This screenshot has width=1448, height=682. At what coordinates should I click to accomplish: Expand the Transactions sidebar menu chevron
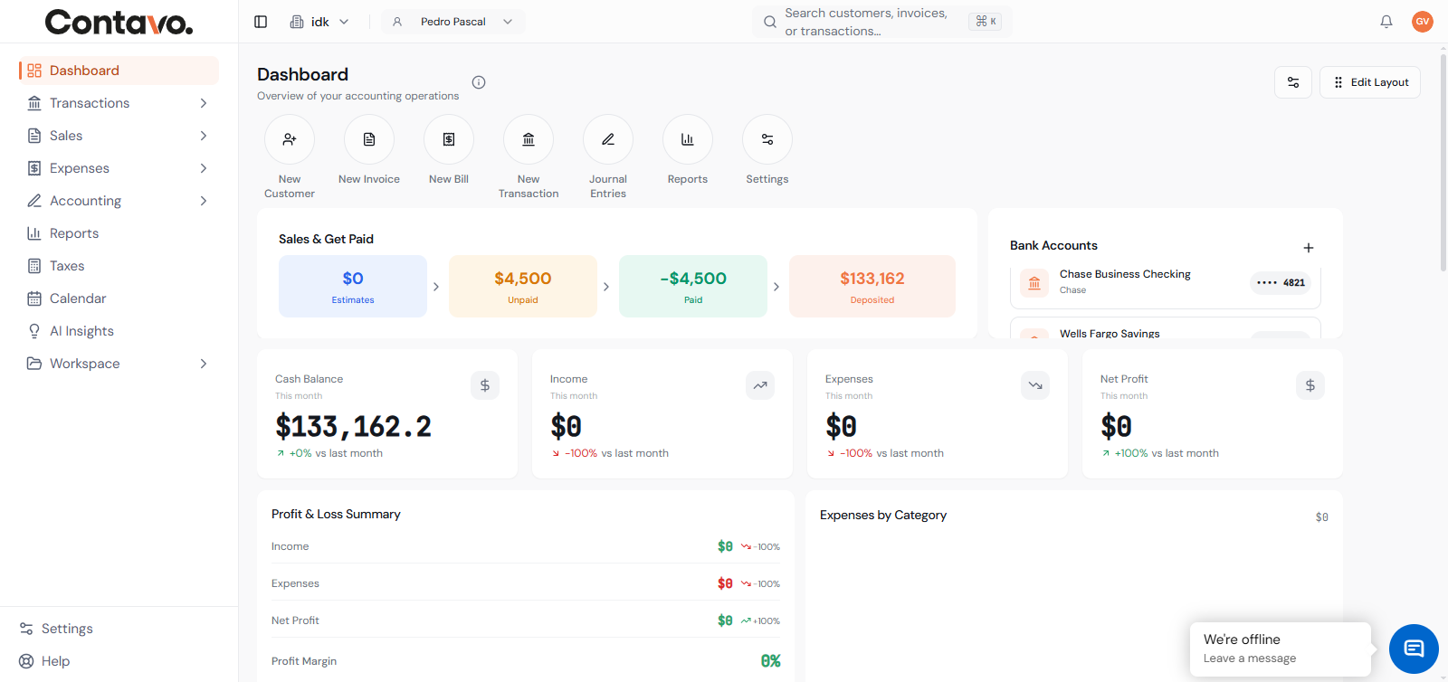204,103
